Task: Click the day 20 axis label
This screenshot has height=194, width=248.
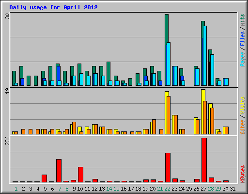Action: point(153,189)
